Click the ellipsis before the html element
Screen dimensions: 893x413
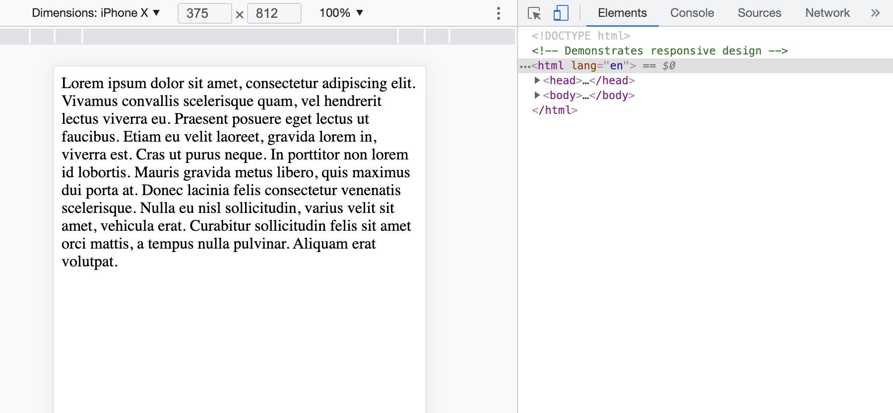525,66
